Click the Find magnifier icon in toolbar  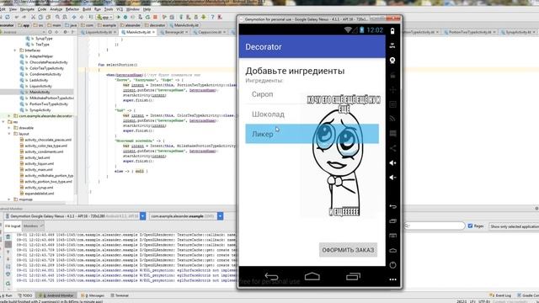tap(57, 17)
